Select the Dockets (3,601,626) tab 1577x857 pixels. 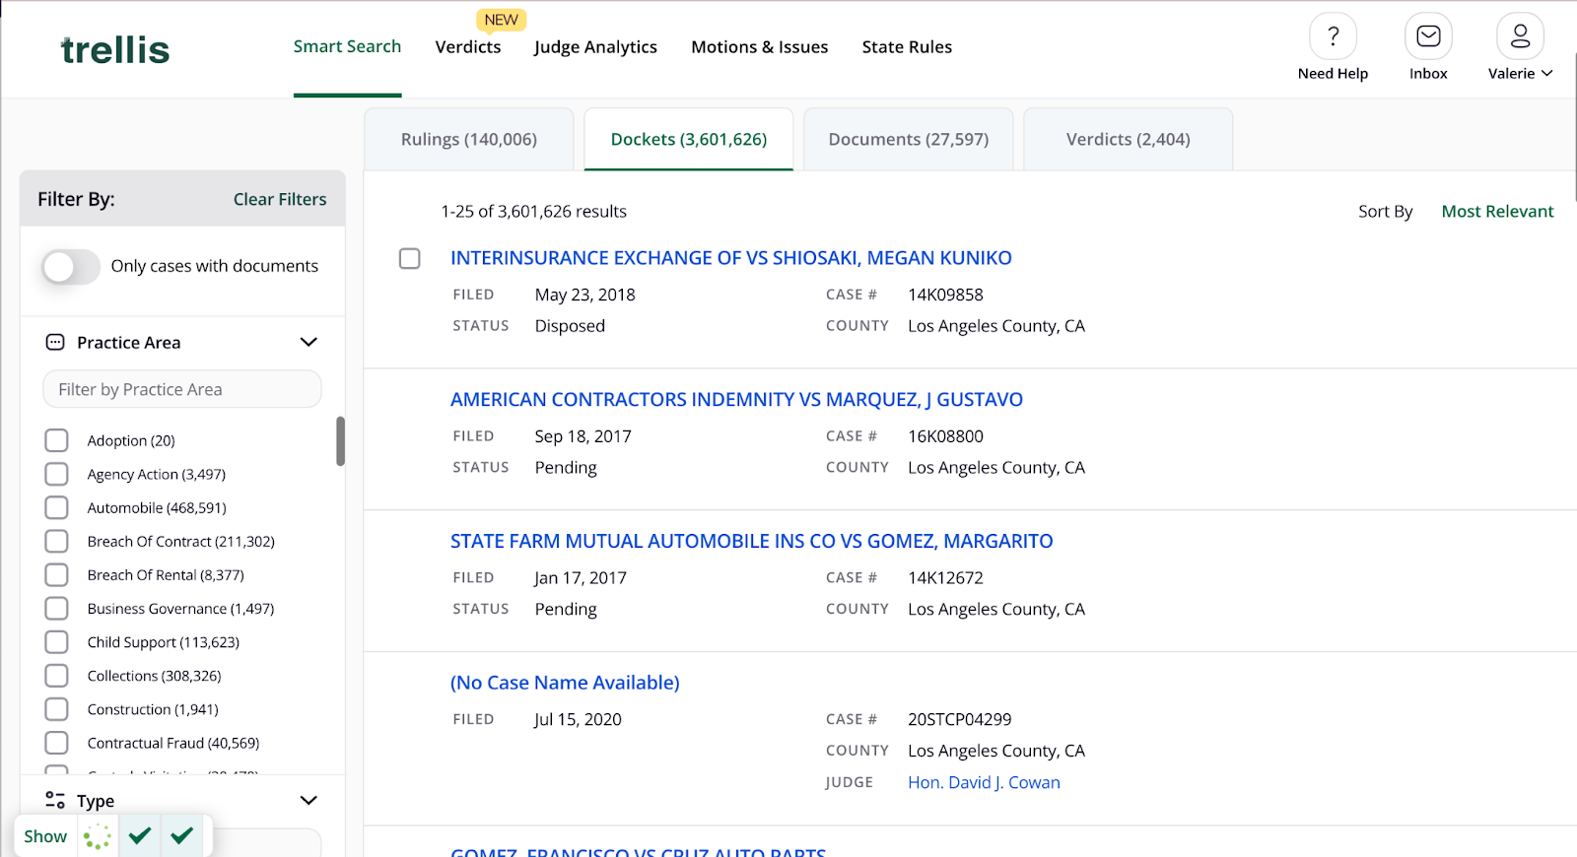[689, 139]
